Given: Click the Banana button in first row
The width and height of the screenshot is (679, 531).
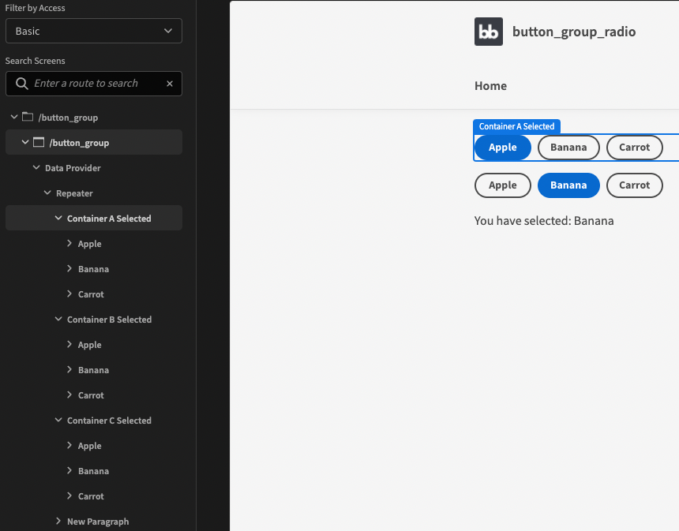Looking at the screenshot, I should (568, 148).
